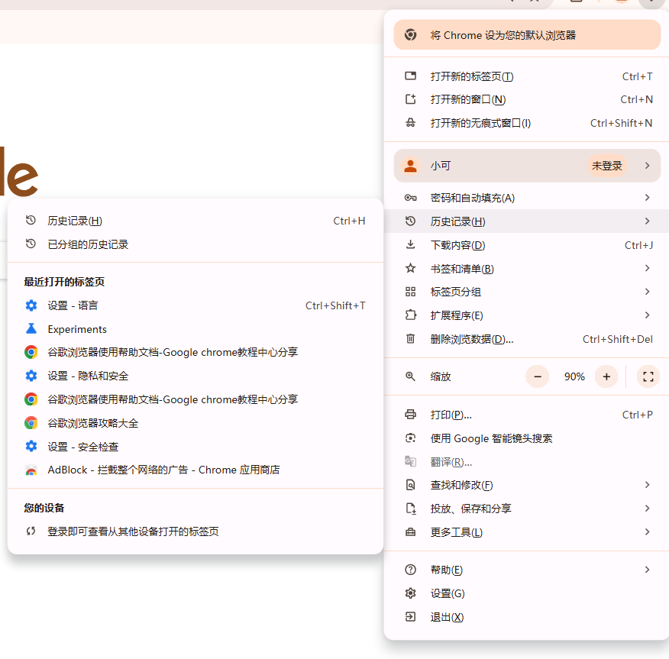669x659 pixels.
Task: Expand the 帮助 submenu arrow
Action: pos(648,570)
